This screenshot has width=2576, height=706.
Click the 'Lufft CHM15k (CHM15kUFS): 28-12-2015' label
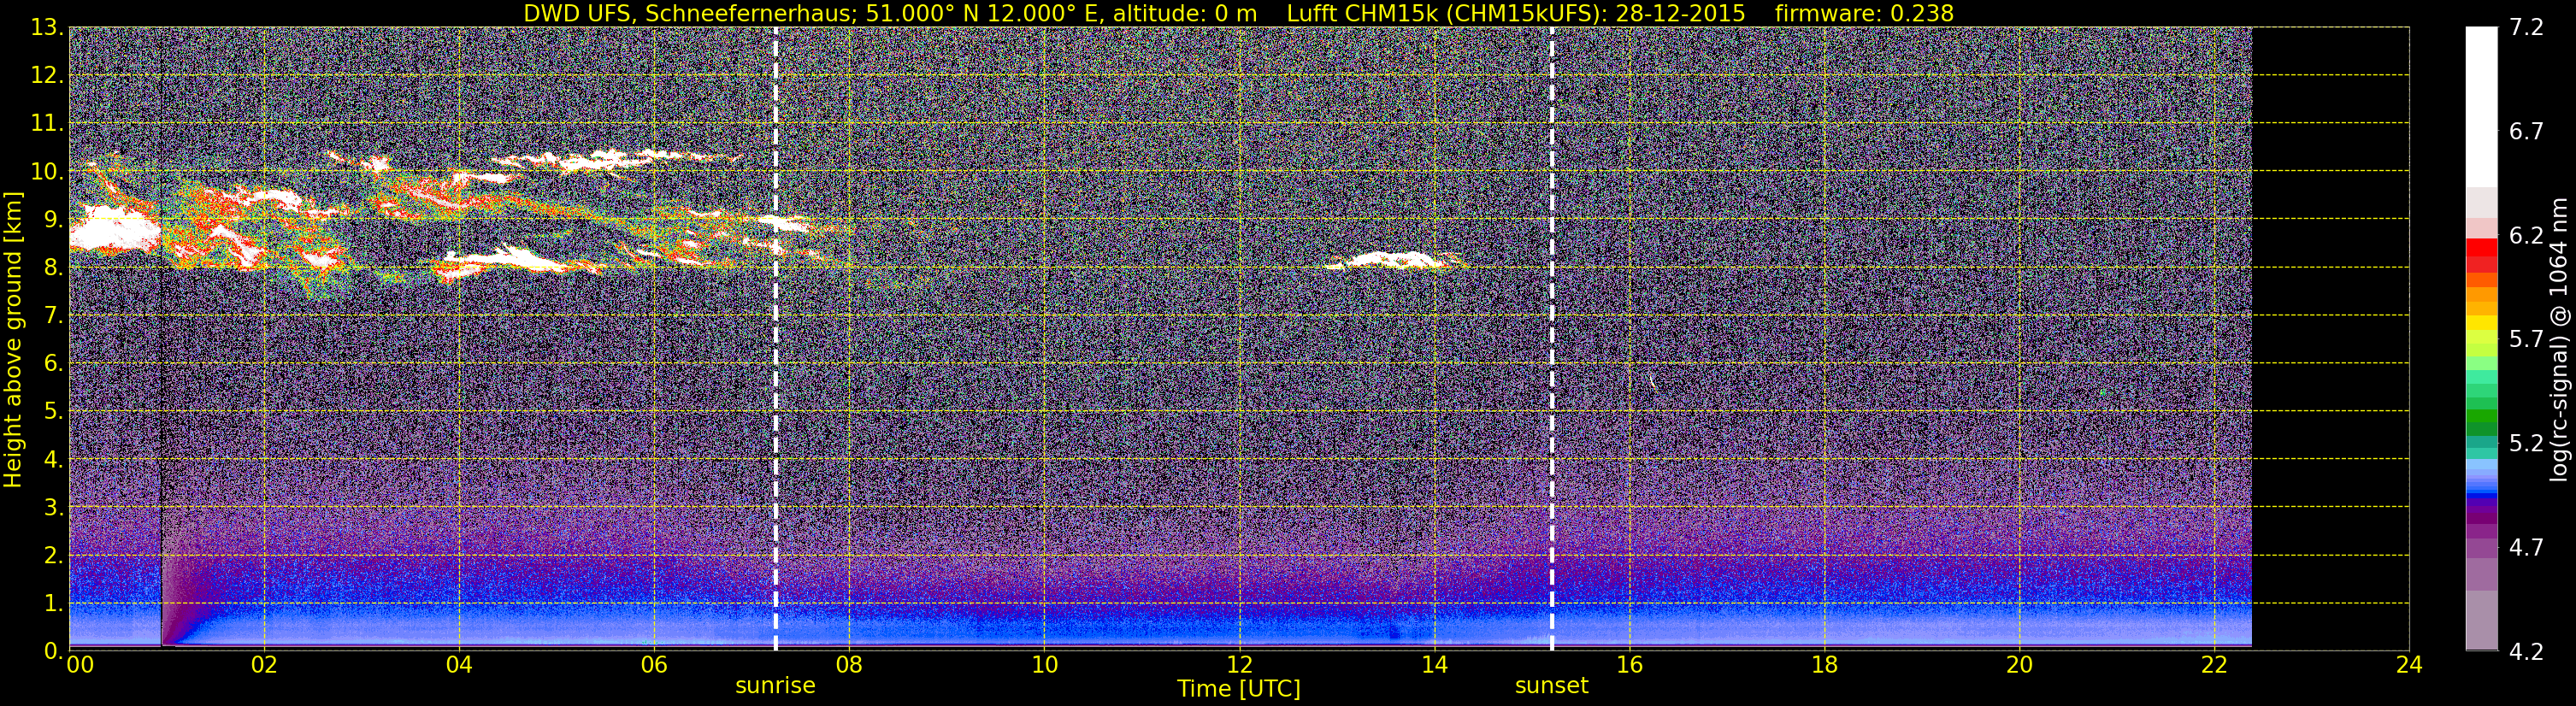pos(1516,13)
